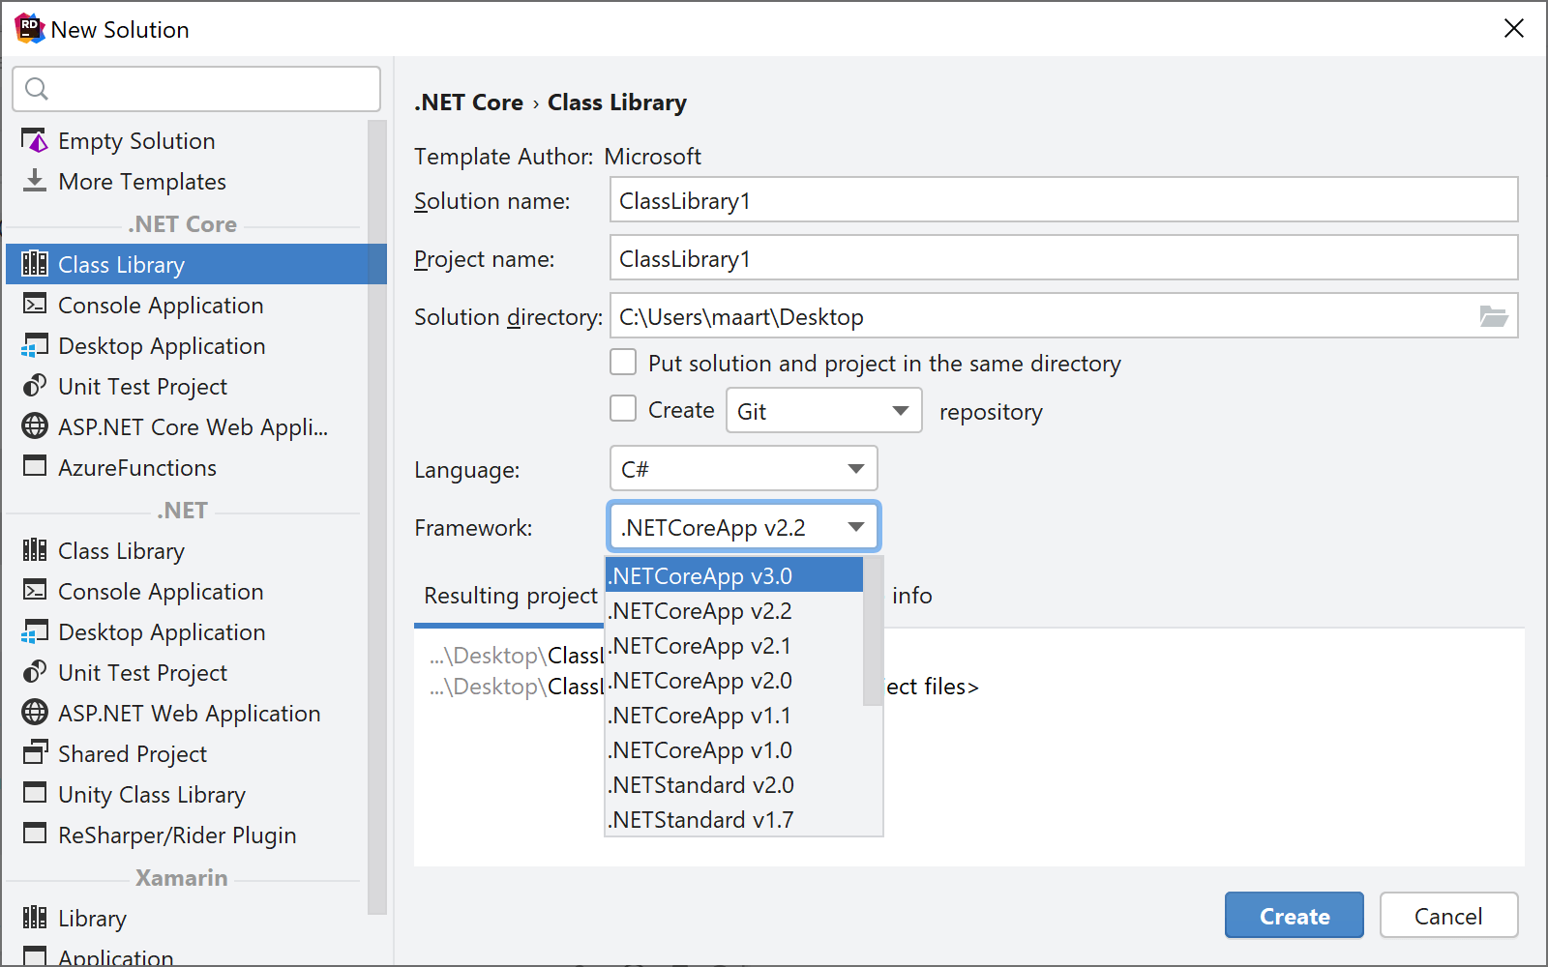Click the .NET Core Unit Test Project icon

[x=35, y=386]
